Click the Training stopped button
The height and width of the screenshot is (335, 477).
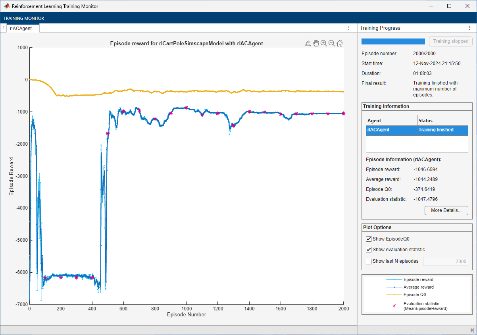click(450, 41)
